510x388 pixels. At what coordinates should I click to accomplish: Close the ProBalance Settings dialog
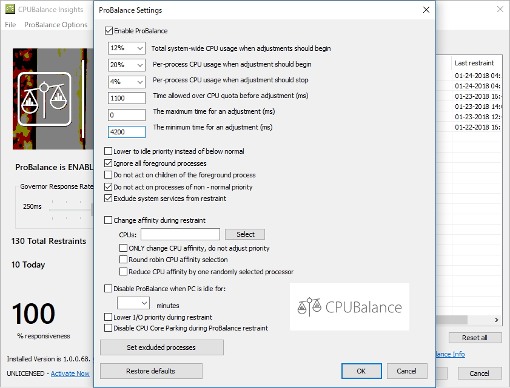[x=426, y=10]
